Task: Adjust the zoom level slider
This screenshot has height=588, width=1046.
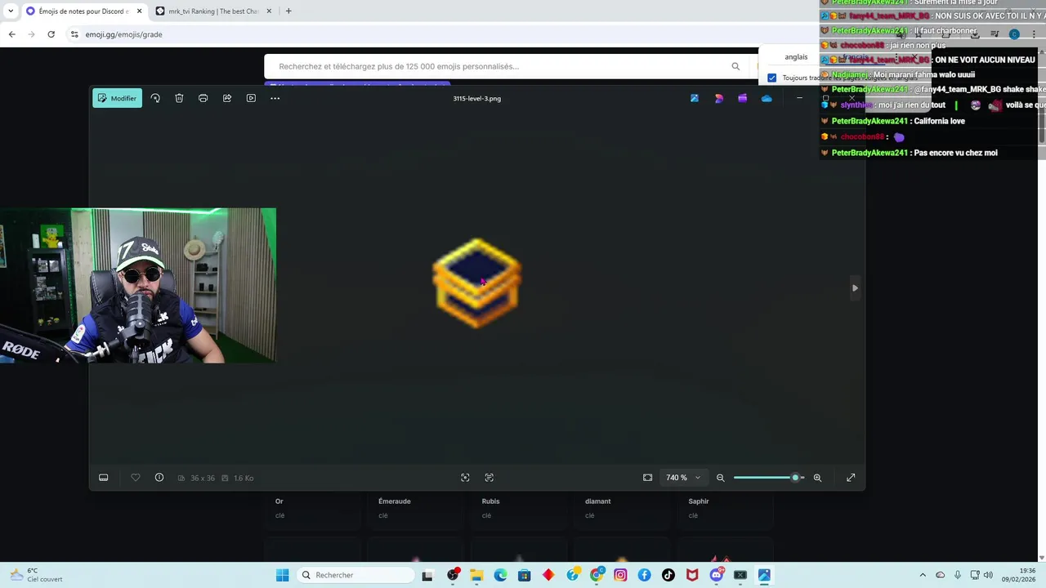Action: (x=769, y=478)
